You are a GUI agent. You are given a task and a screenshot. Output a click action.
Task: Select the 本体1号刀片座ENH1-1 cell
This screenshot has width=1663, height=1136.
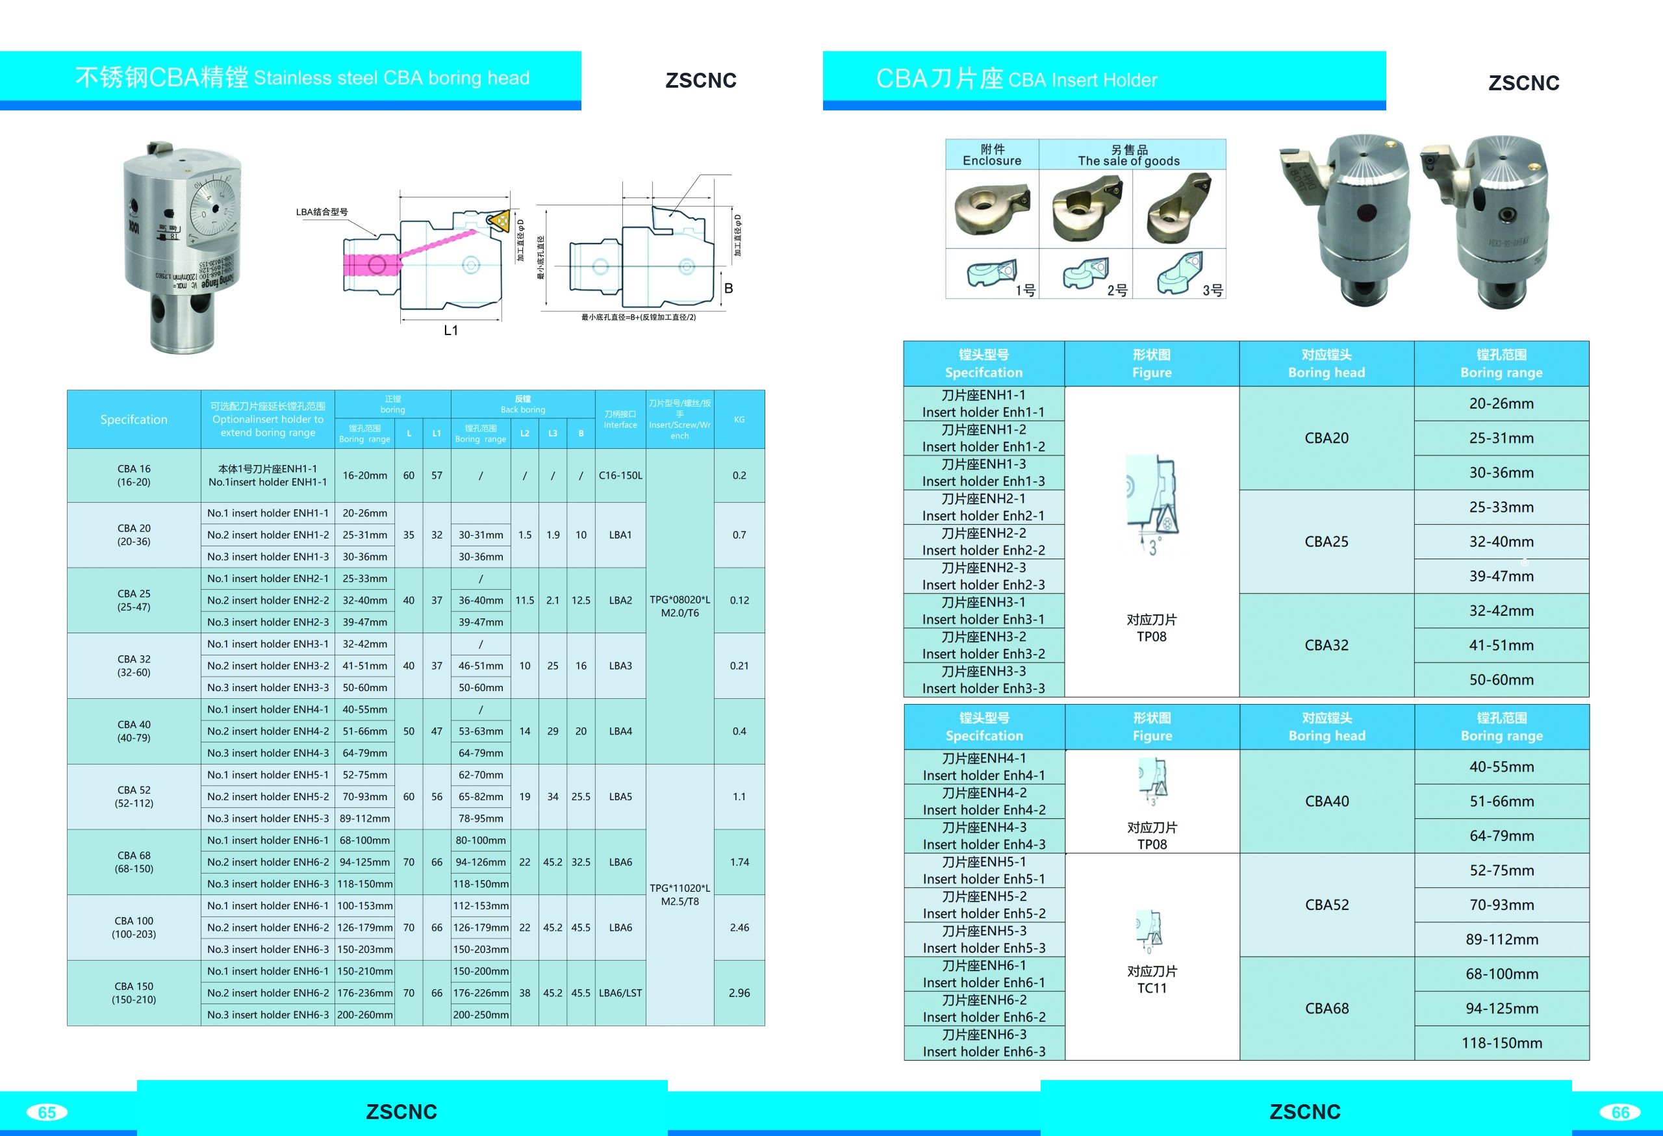pos(268,475)
